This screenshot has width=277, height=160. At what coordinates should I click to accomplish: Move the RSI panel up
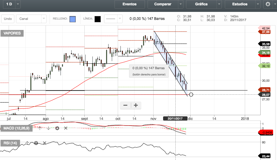click(x=27, y=143)
